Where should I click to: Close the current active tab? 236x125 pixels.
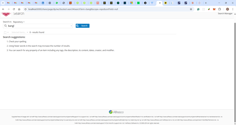pyautogui.click(x=160, y=3)
